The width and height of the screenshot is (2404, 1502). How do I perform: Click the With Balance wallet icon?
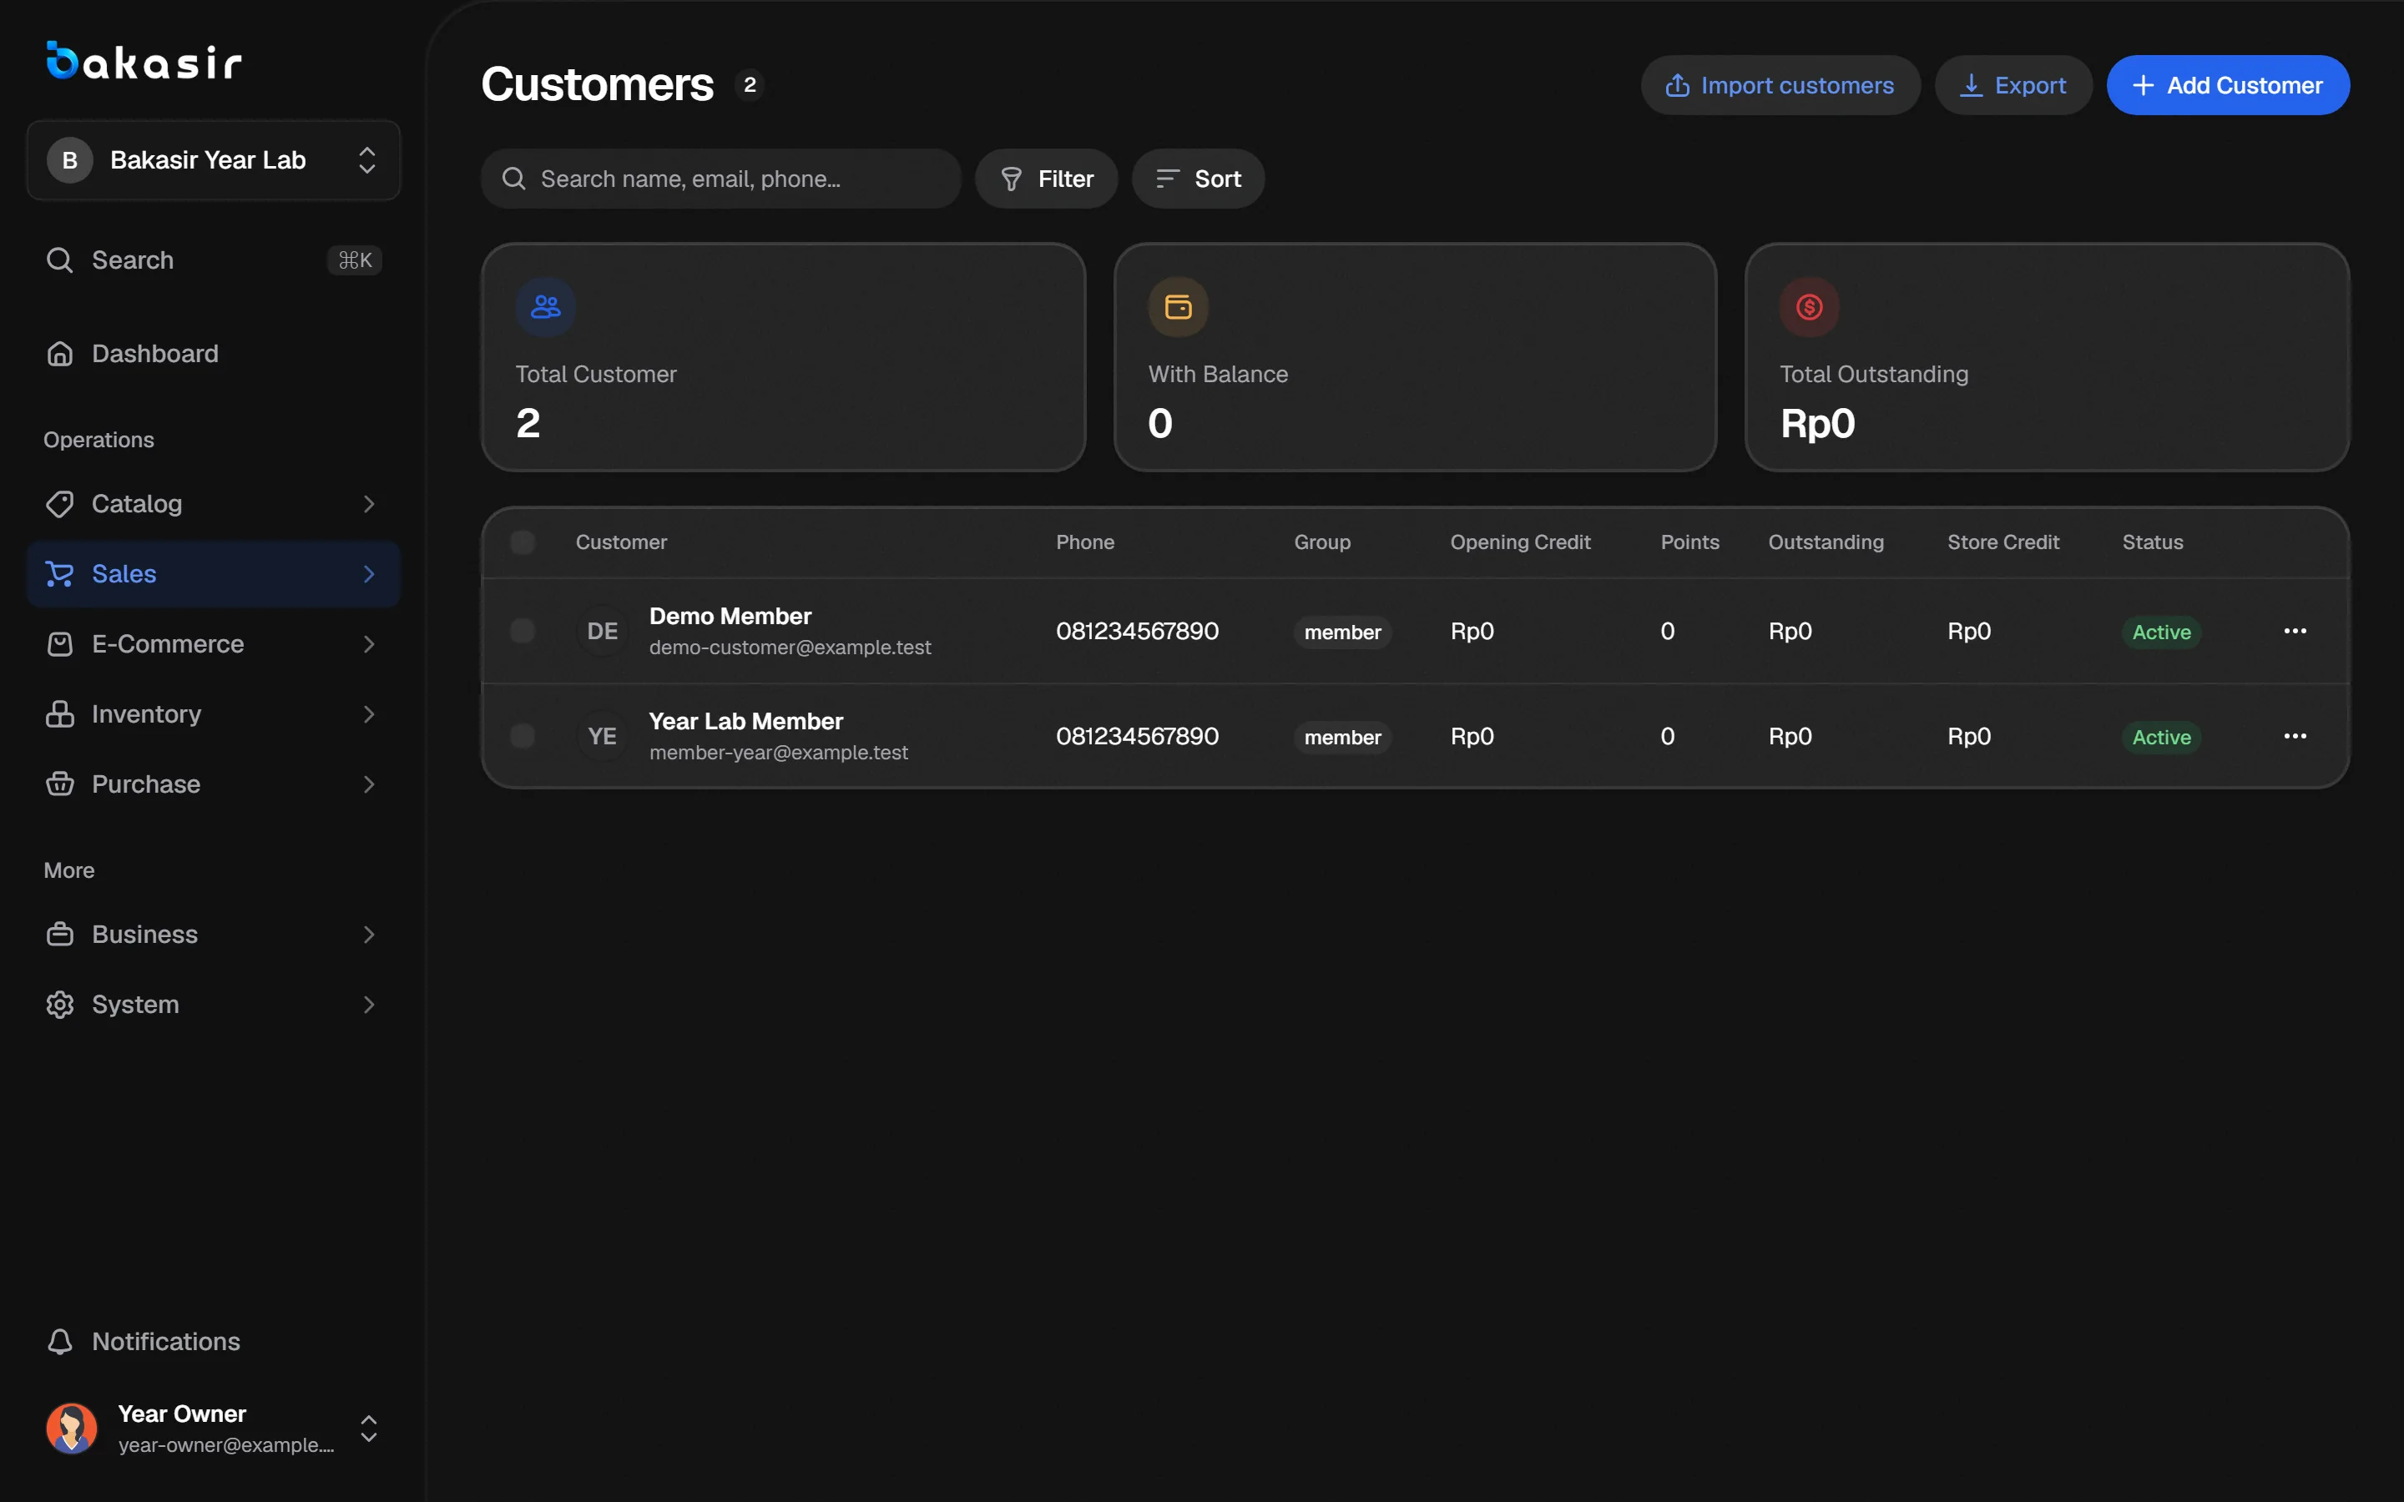coord(1178,307)
